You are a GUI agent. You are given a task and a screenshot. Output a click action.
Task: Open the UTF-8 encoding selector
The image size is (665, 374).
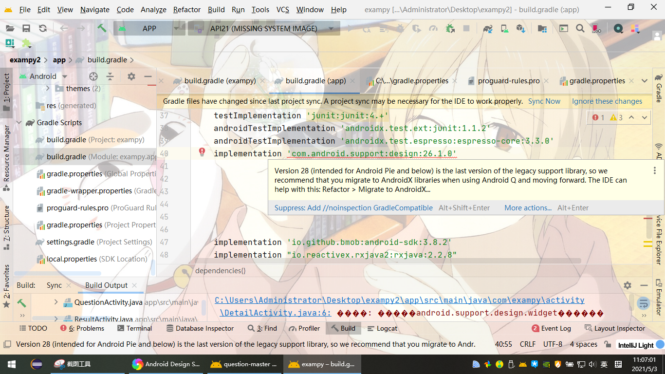tap(553, 344)
